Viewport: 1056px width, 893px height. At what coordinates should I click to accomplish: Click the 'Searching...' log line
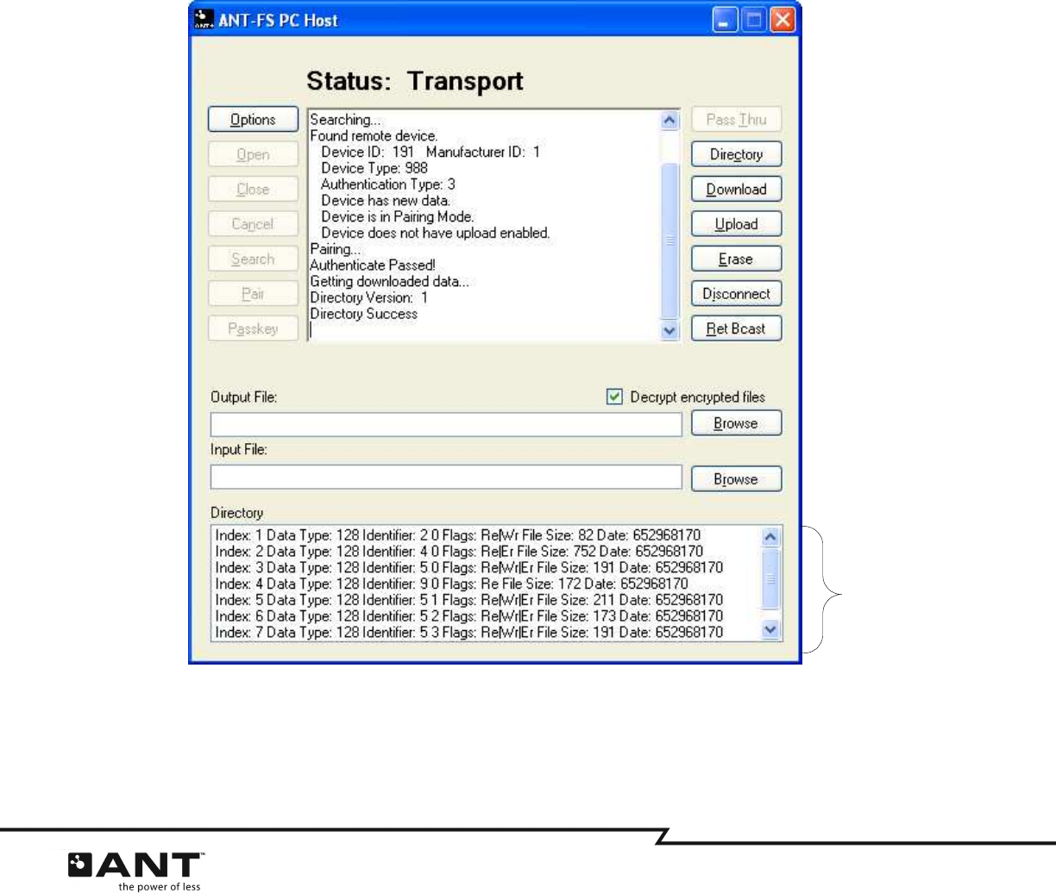click(x=345, y=120)
